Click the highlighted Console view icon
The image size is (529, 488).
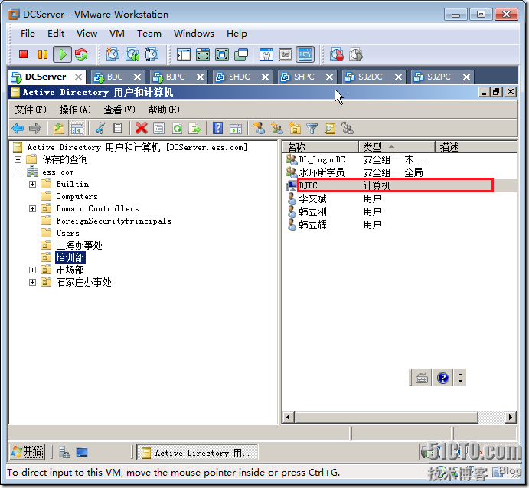[305, 54]
